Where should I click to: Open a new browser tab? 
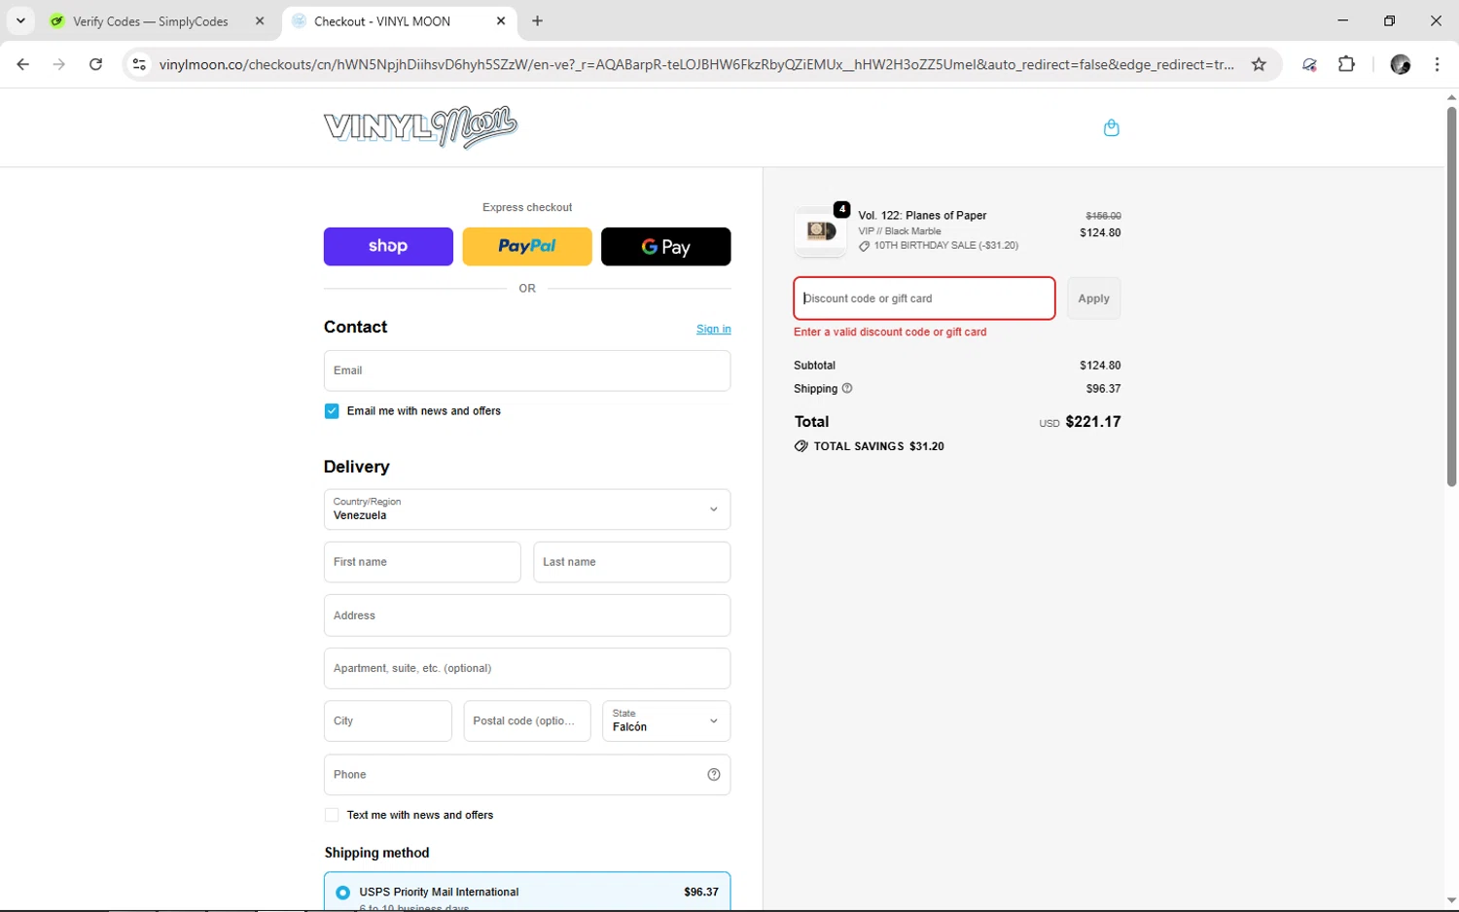pyautogui.click(x=538, y=20)
